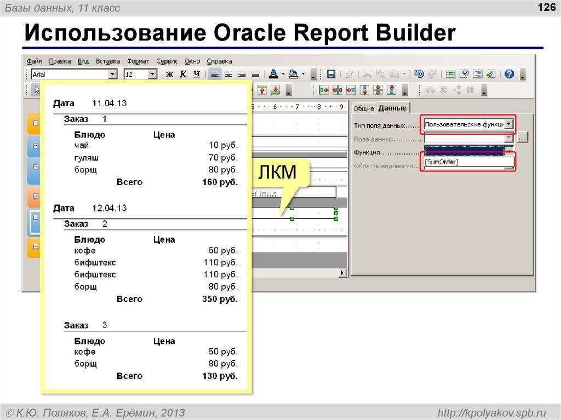The height and width of the screenshot is (420, 561).
Task: Open the Arial font name dropdown
Action: click(x=112, y=74)
